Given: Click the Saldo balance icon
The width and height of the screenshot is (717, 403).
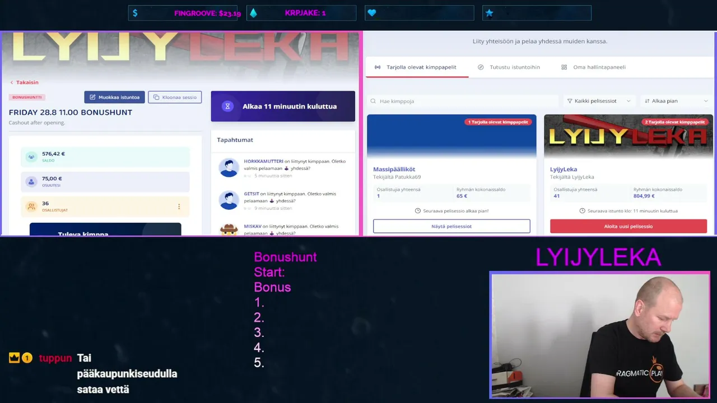Looking at the screenshot, I should (x=31, y=157).
